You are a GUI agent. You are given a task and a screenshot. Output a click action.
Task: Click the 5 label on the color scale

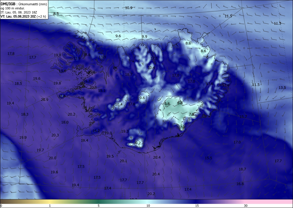(98, 206)
